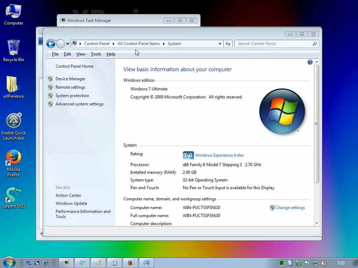Viewport: 358px width, 268px height.
Task: Open Advanced system settings
Action: click(79, 104)
